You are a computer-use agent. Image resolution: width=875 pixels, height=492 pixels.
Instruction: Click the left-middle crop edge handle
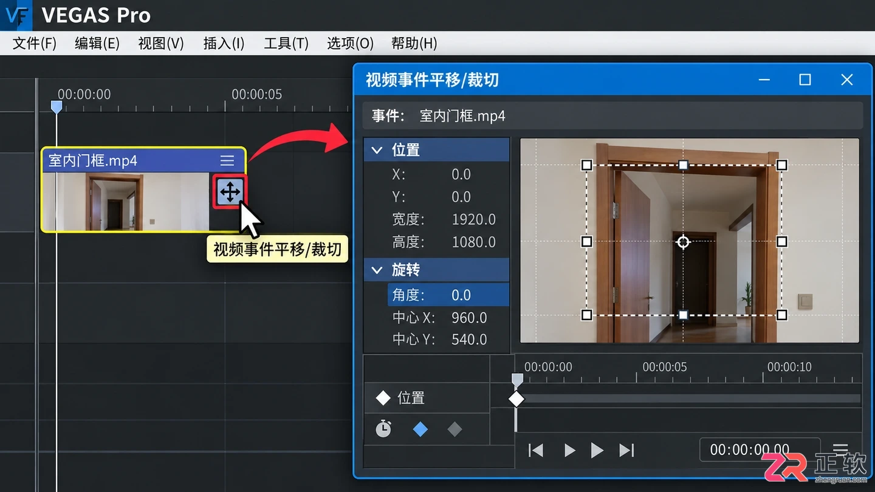[x=586, y=242]
